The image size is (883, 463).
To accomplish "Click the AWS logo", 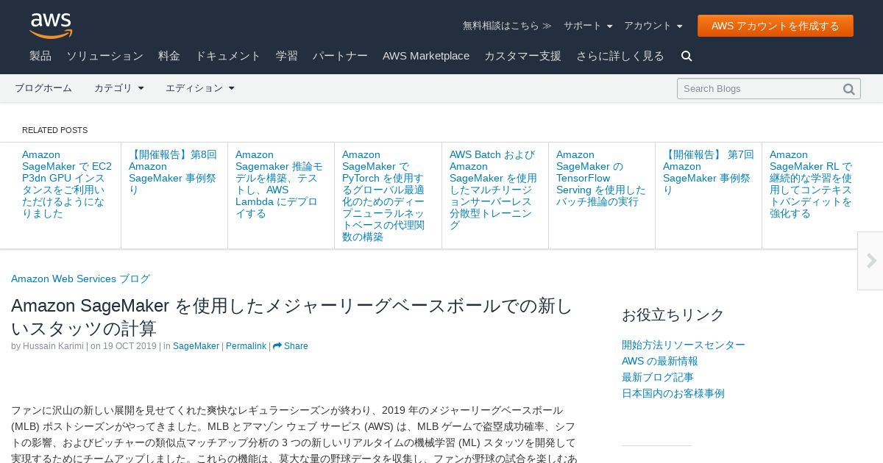I will 51,26.
